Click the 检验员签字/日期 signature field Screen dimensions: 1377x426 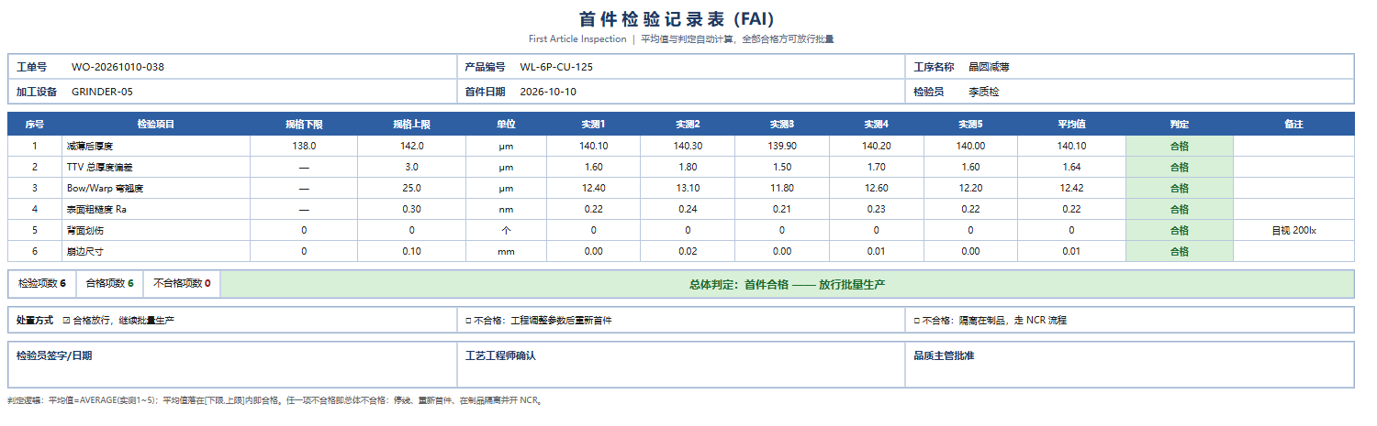point(232,365)
